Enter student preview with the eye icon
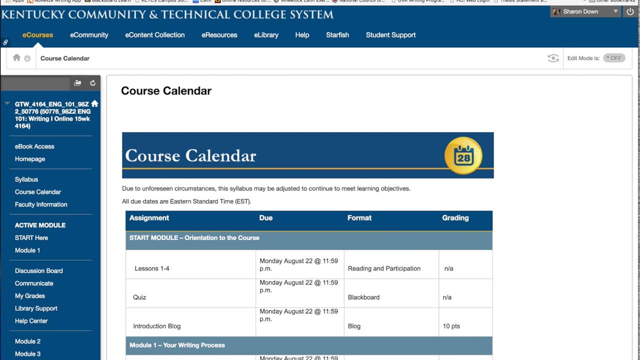The image size is (640, 360). (553, 58)
